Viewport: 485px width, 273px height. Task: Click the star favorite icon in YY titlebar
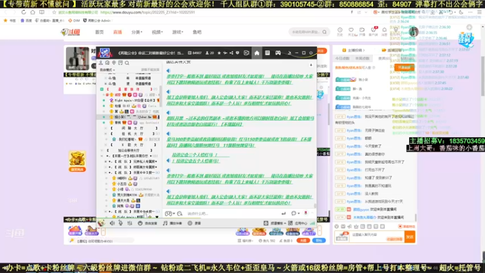[x=219, y=53]
